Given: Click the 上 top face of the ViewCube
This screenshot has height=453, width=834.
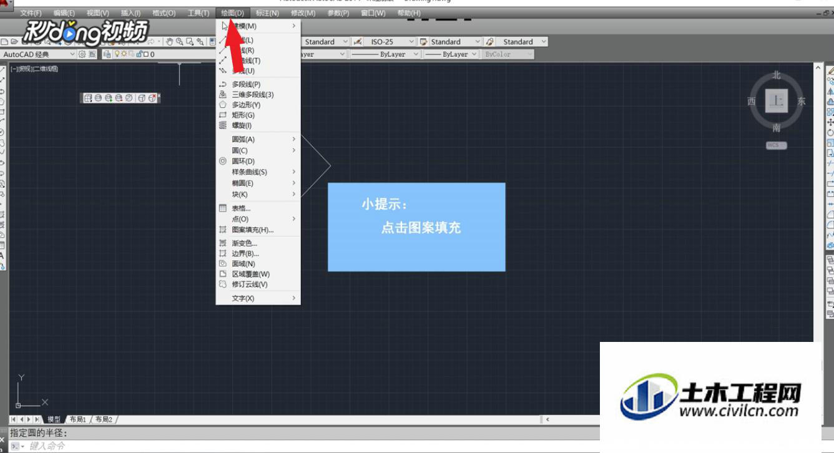Looking at the screenshot, I should click(777, 101).
